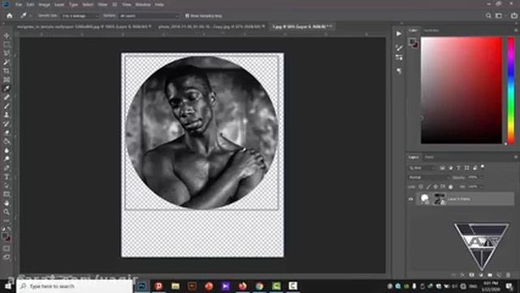This screenshot has height=293, width=520.
Task: Open the Filter menu
Action: click(x=102, y=5)
